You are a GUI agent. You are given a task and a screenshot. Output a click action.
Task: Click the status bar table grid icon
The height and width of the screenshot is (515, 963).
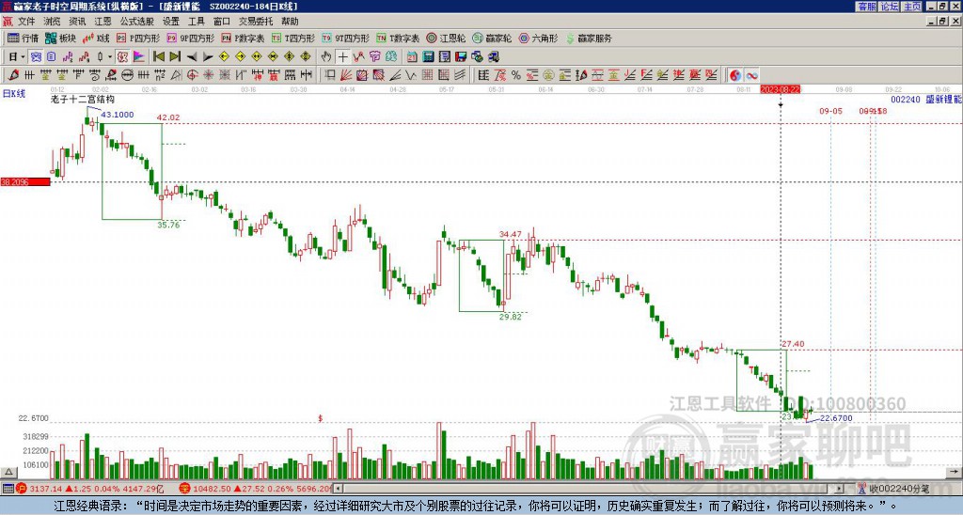point(8,489)
